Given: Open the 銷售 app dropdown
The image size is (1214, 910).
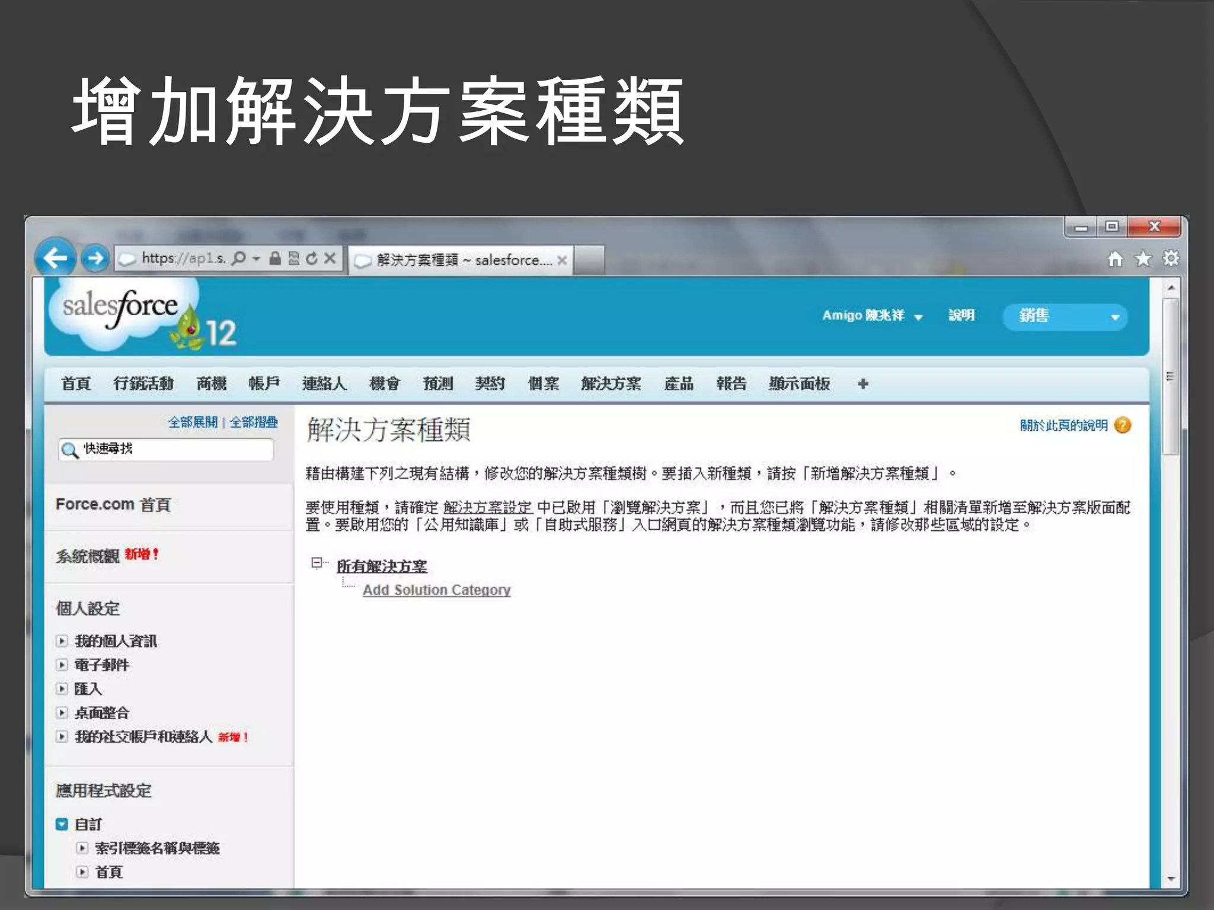Looking at the screenshot, I should point(1065,316).
